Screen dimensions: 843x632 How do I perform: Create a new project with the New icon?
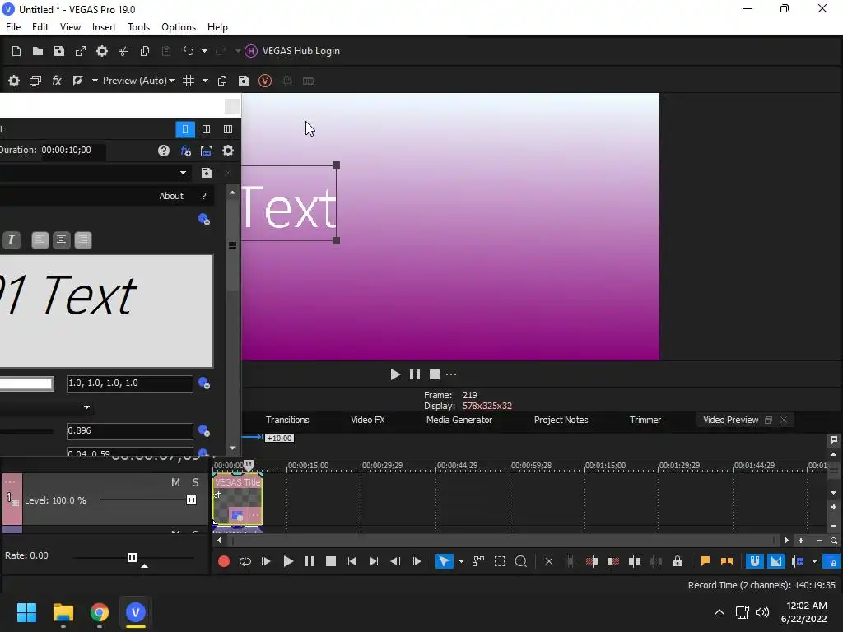click(x=16, y=51)
